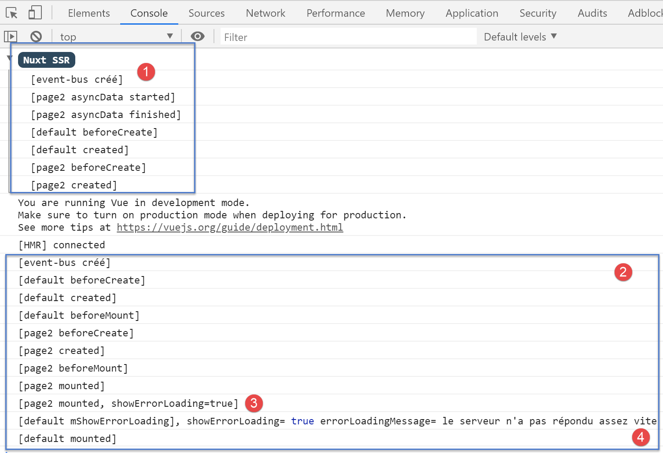Switch to the Sources tab
This screenshot has height=453, width=663.
[206, 13]
